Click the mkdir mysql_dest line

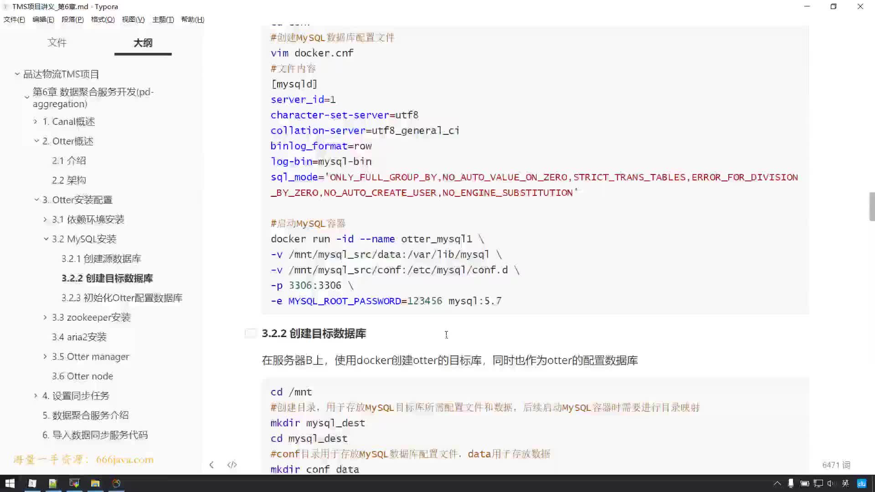[318, 423]
